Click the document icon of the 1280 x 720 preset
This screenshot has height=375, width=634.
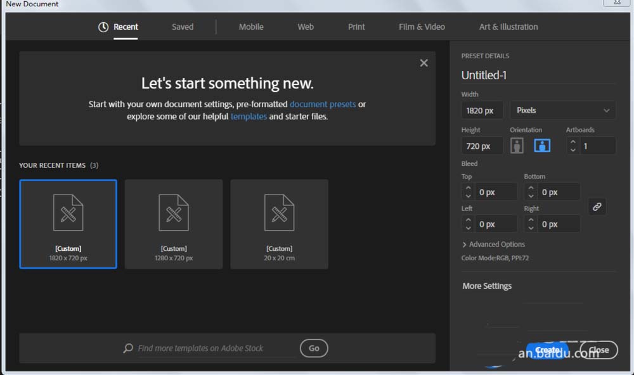point(174,213)
